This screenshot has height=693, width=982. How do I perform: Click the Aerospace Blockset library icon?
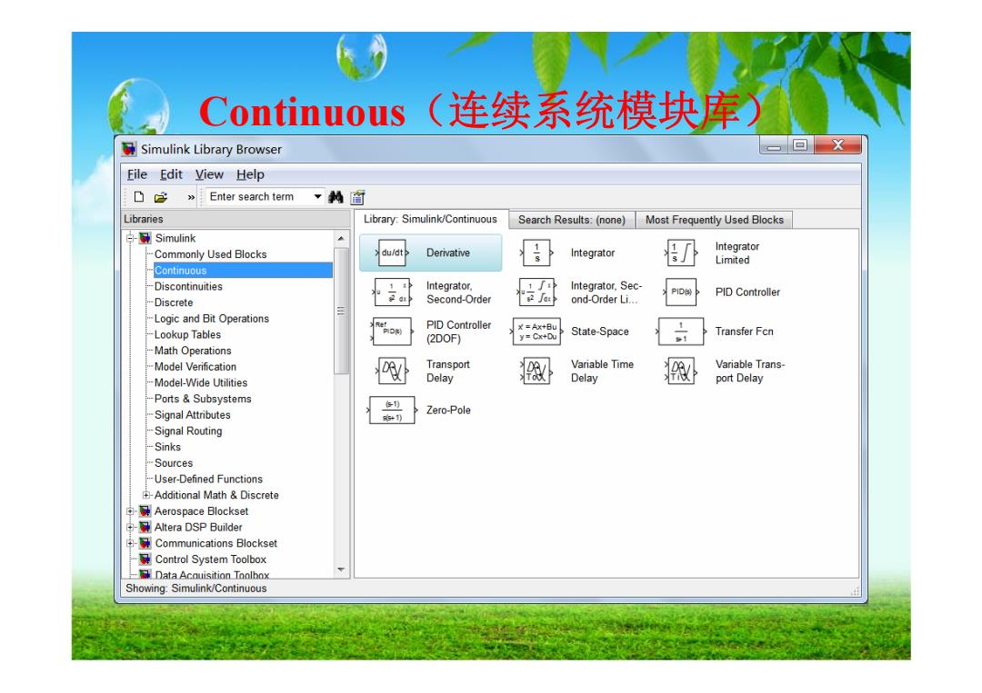point(145,511)
